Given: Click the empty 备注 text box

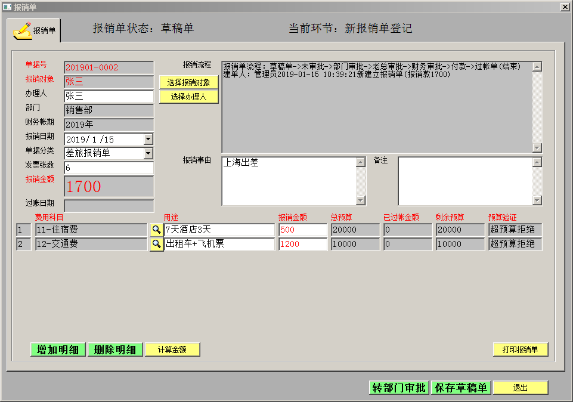Looking at the screenshot, I should pyautogui.click(x=466, y=181).
